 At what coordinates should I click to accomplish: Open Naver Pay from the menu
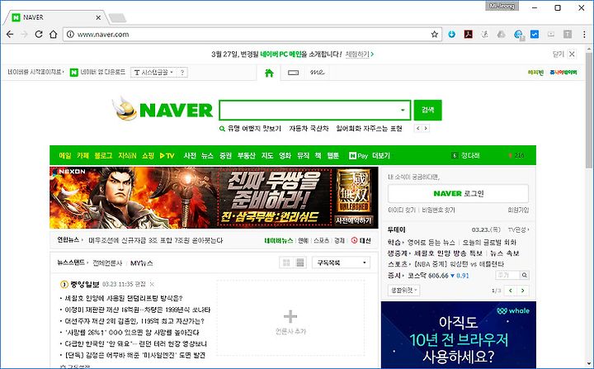point(358,155)
